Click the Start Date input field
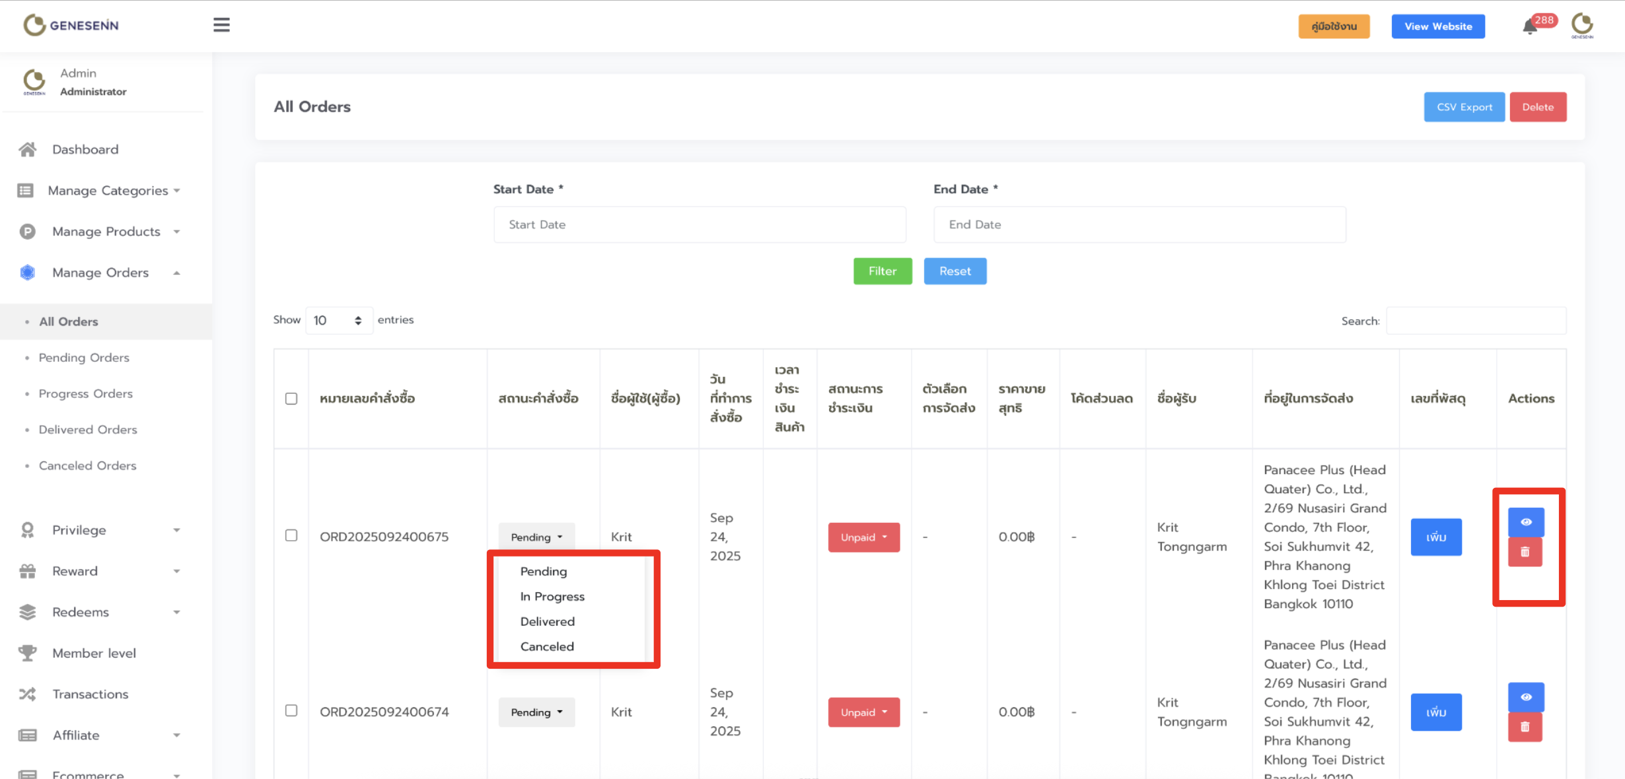 point(700,224)
